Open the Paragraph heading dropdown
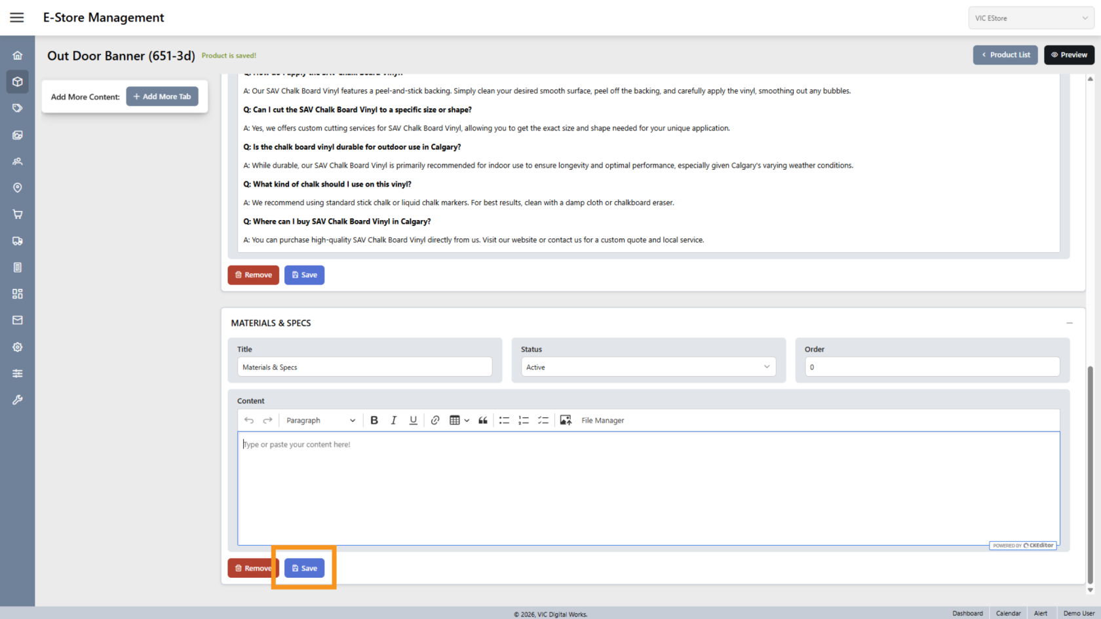The width and height of the screenshot is (1101, 619). [x=320, y=421]
